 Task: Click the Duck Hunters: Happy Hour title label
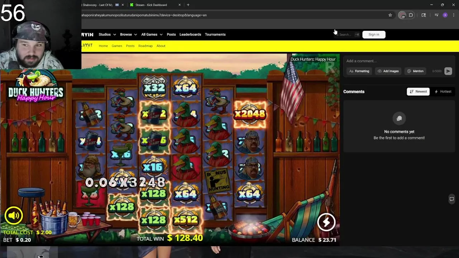(313, 59)
